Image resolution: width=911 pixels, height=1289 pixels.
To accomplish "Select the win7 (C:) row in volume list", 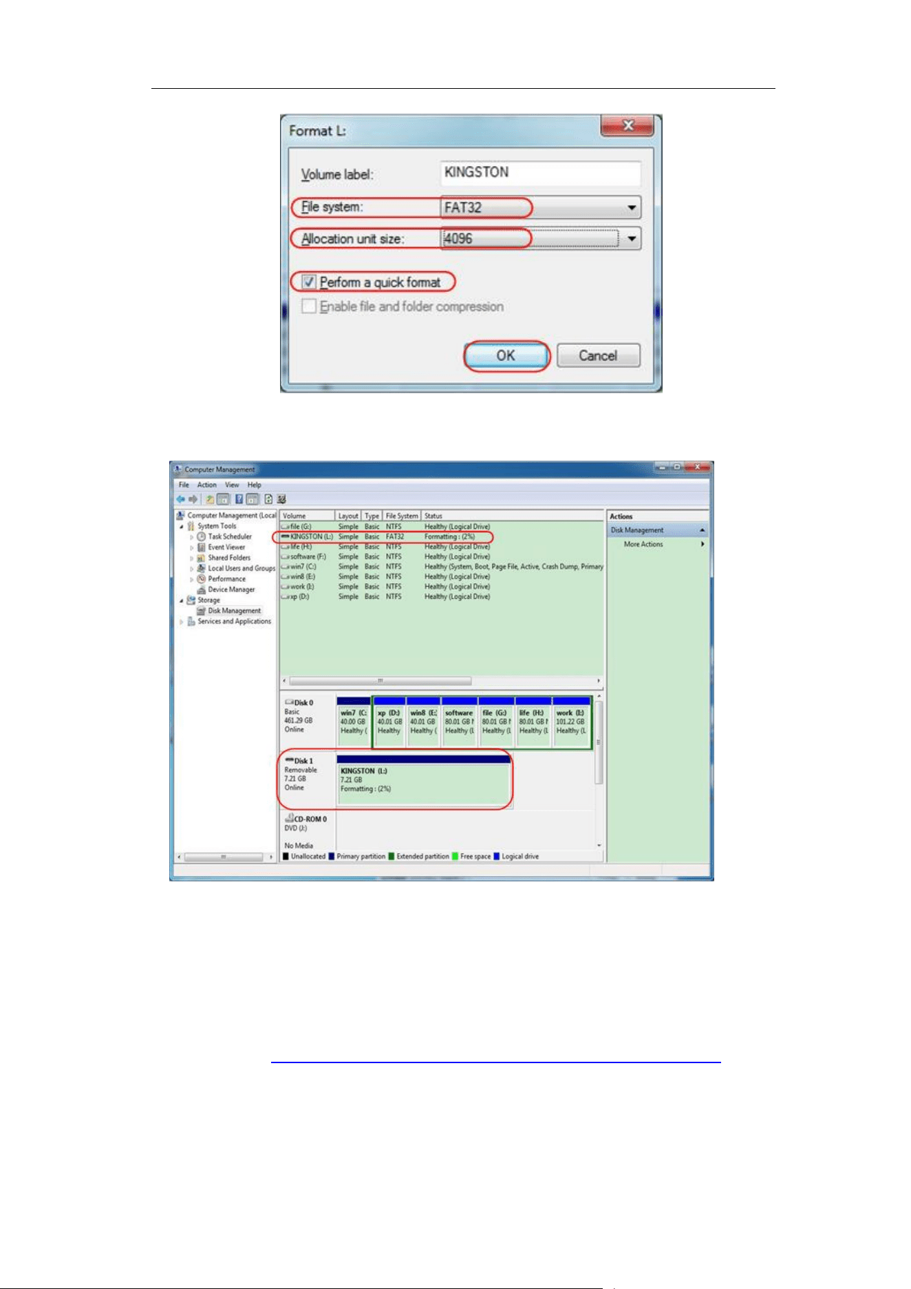I will coord(442,567).
